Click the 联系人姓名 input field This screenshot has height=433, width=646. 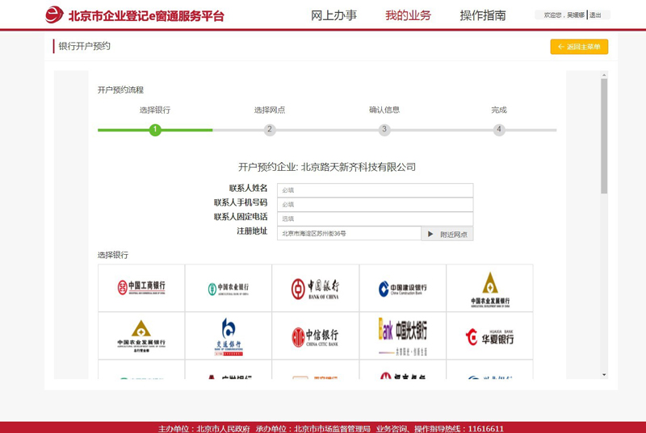(375, 190)
